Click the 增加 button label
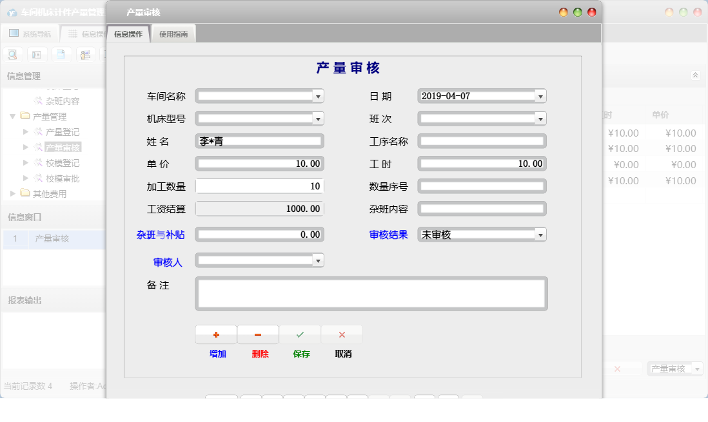 (216, 353)
